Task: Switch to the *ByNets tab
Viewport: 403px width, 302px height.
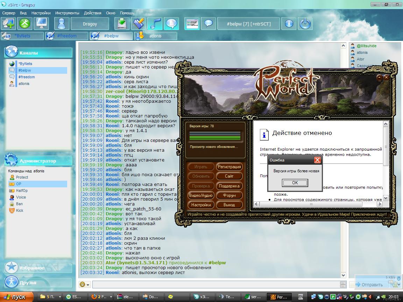Action: (x=22, y=36)
